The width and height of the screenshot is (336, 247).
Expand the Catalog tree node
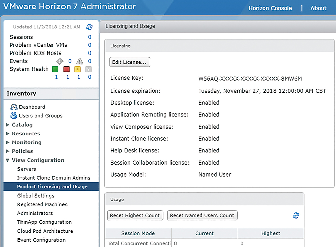coord(8,125)
